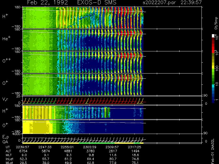Click the "InLat" row label
Screen dimensions: 219x164
click(9, 159)
